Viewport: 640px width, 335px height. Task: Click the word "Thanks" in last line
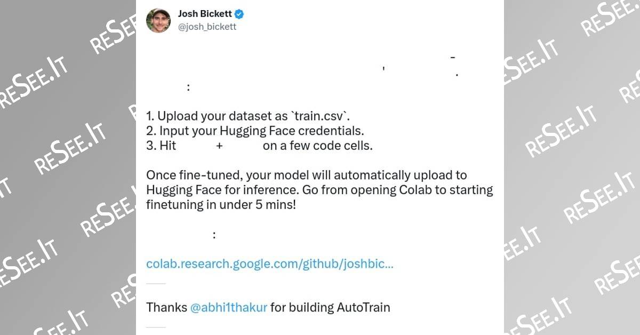[x=166, y=307]
